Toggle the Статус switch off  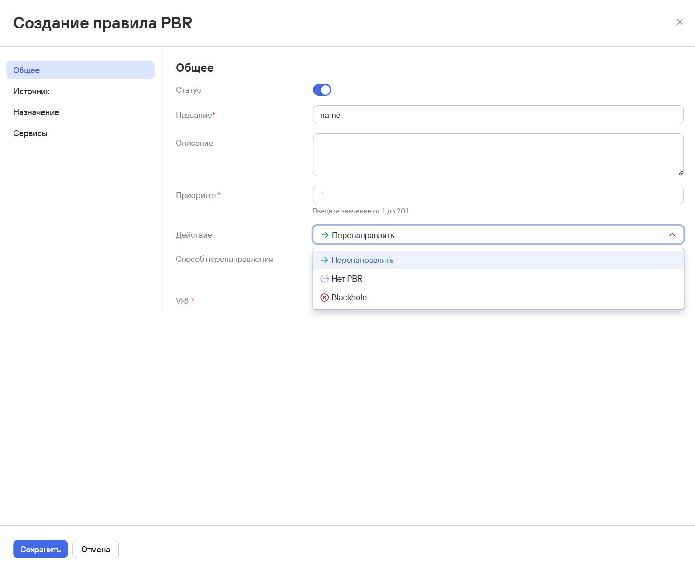point(322,90)
